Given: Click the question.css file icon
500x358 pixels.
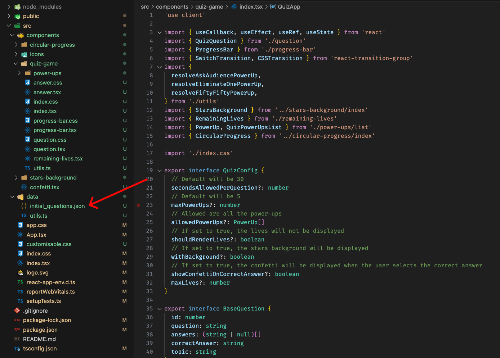Looking at the screenshot, I should (27, 140).
